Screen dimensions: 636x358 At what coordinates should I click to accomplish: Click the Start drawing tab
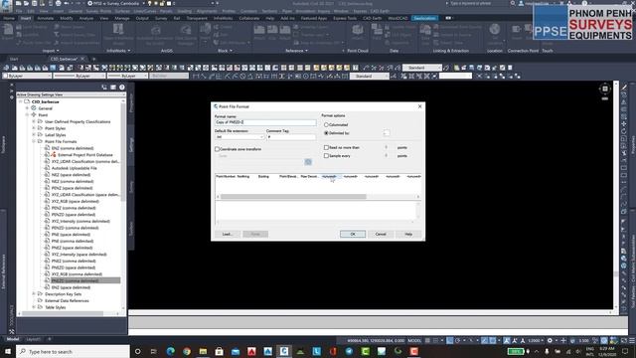(14, 59)
